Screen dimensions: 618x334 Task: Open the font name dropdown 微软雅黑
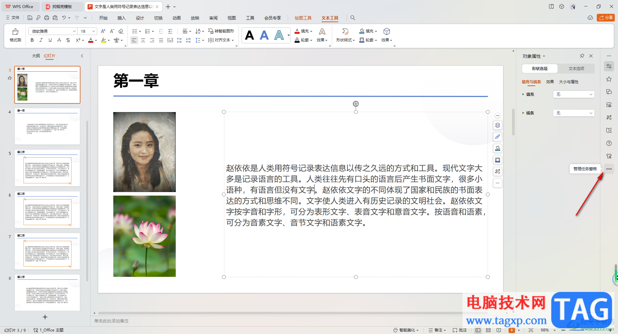click(x=74, y=31)
